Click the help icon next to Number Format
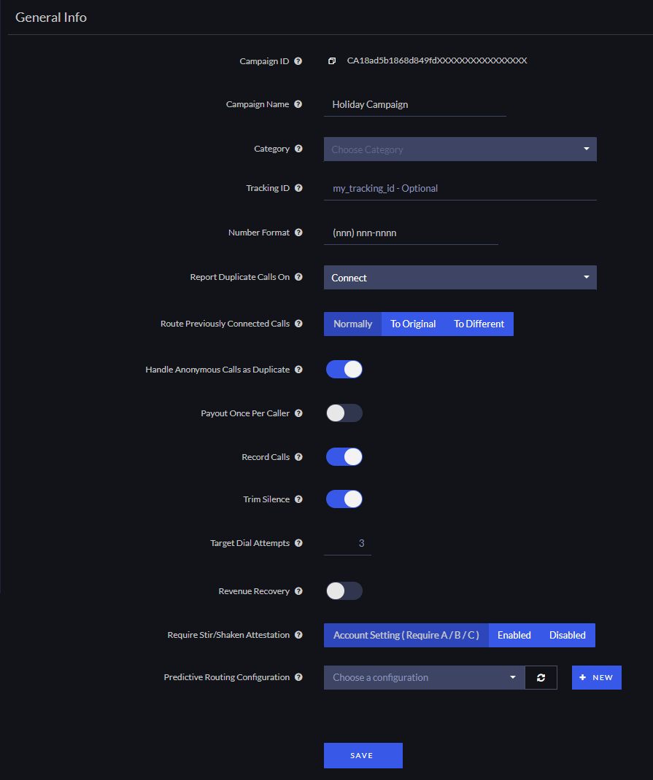 pyautogui.click(x=298, y=233)
